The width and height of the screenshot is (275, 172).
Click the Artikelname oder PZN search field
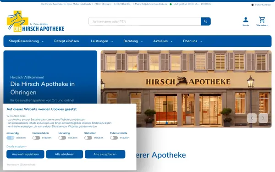(x=145, y=22)
